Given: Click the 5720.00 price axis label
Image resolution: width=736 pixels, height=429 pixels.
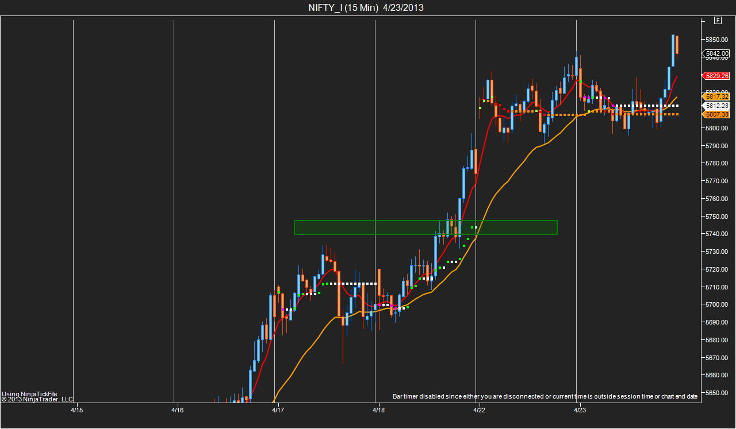Looking at the screenshot, I should pos(717,269).
